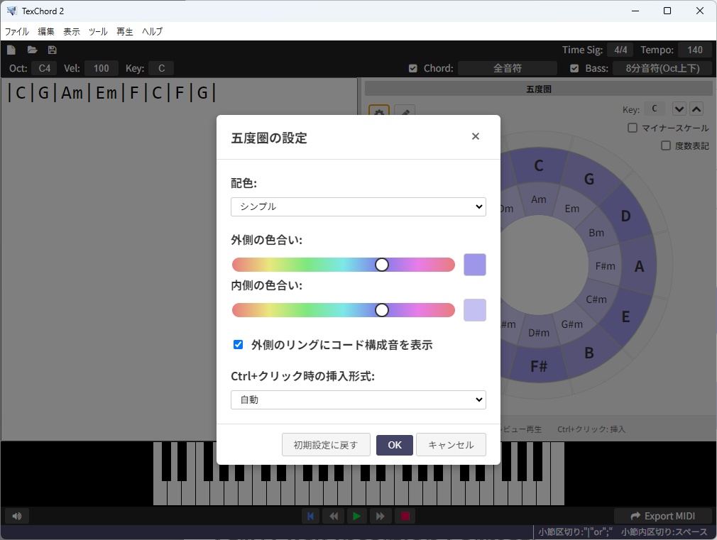Click the key down arrow button

(x=679, y=109)
